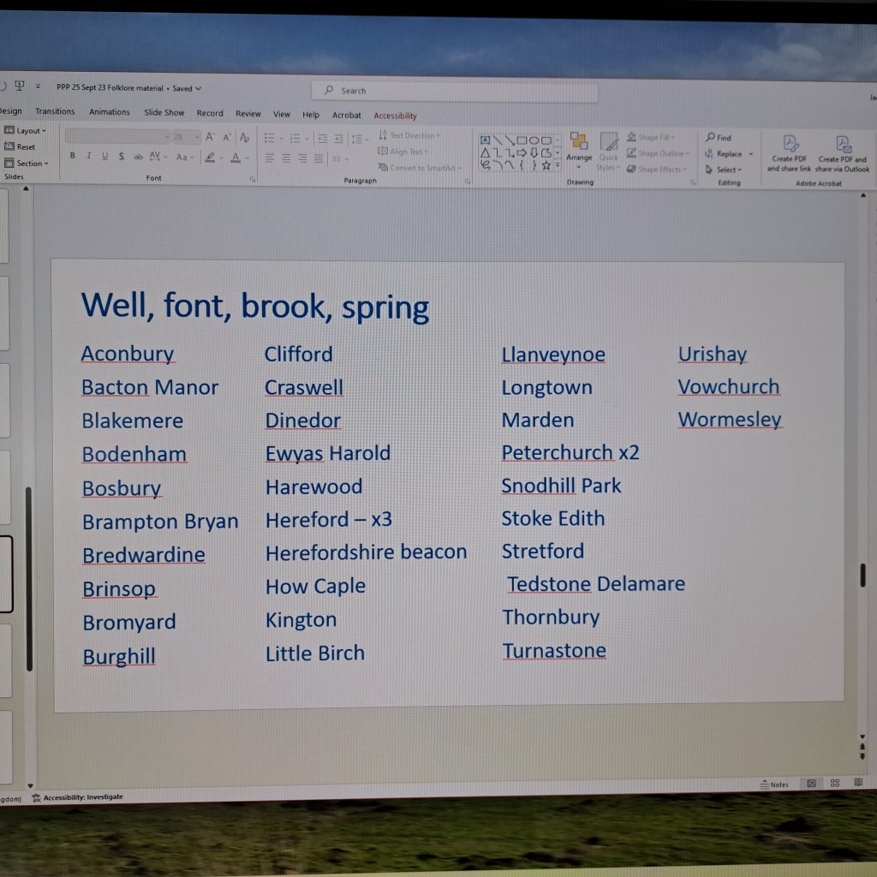Viewport: 877px width, 877px height.
Task: Open the Section dropdown menu
Action: point(27,164)
